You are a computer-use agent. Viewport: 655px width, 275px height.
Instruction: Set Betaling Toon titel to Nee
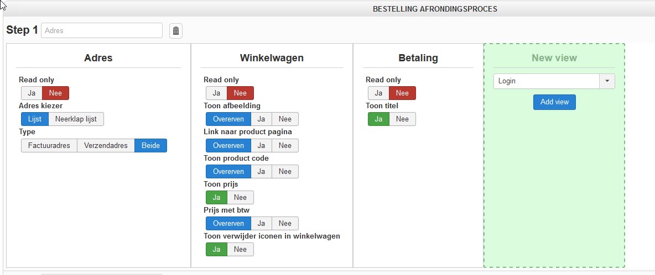(402, 119)
